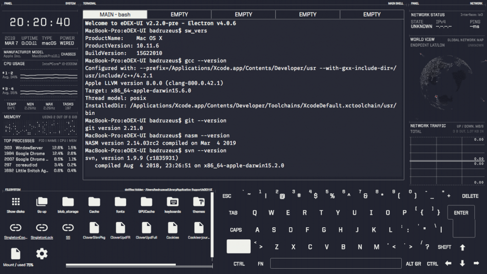Open the keyboards folder icon
487x274 pixels.
click(172, 202)
